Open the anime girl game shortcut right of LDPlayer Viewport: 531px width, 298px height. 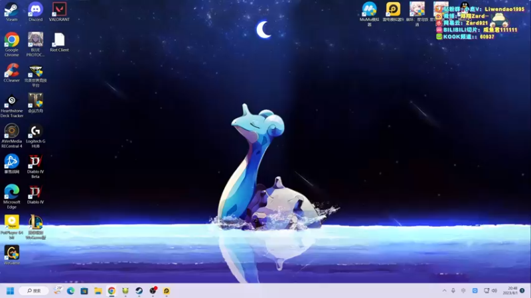tap(417, 13)
